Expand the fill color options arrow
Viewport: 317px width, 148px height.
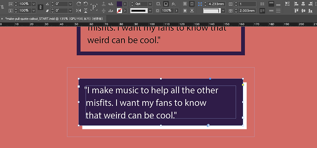click(125, 4)
